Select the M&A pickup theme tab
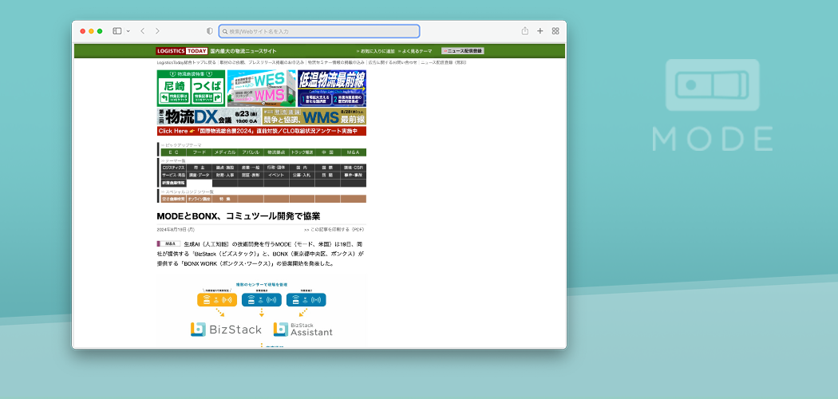 [353, 152]
